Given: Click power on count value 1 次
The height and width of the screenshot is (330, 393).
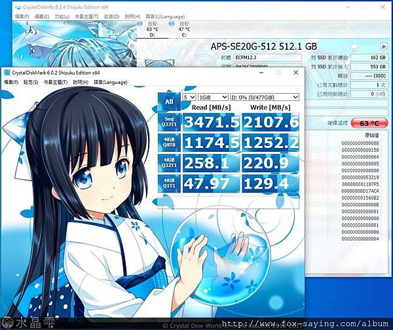Looking at the screenshot, I should point(369,85).
